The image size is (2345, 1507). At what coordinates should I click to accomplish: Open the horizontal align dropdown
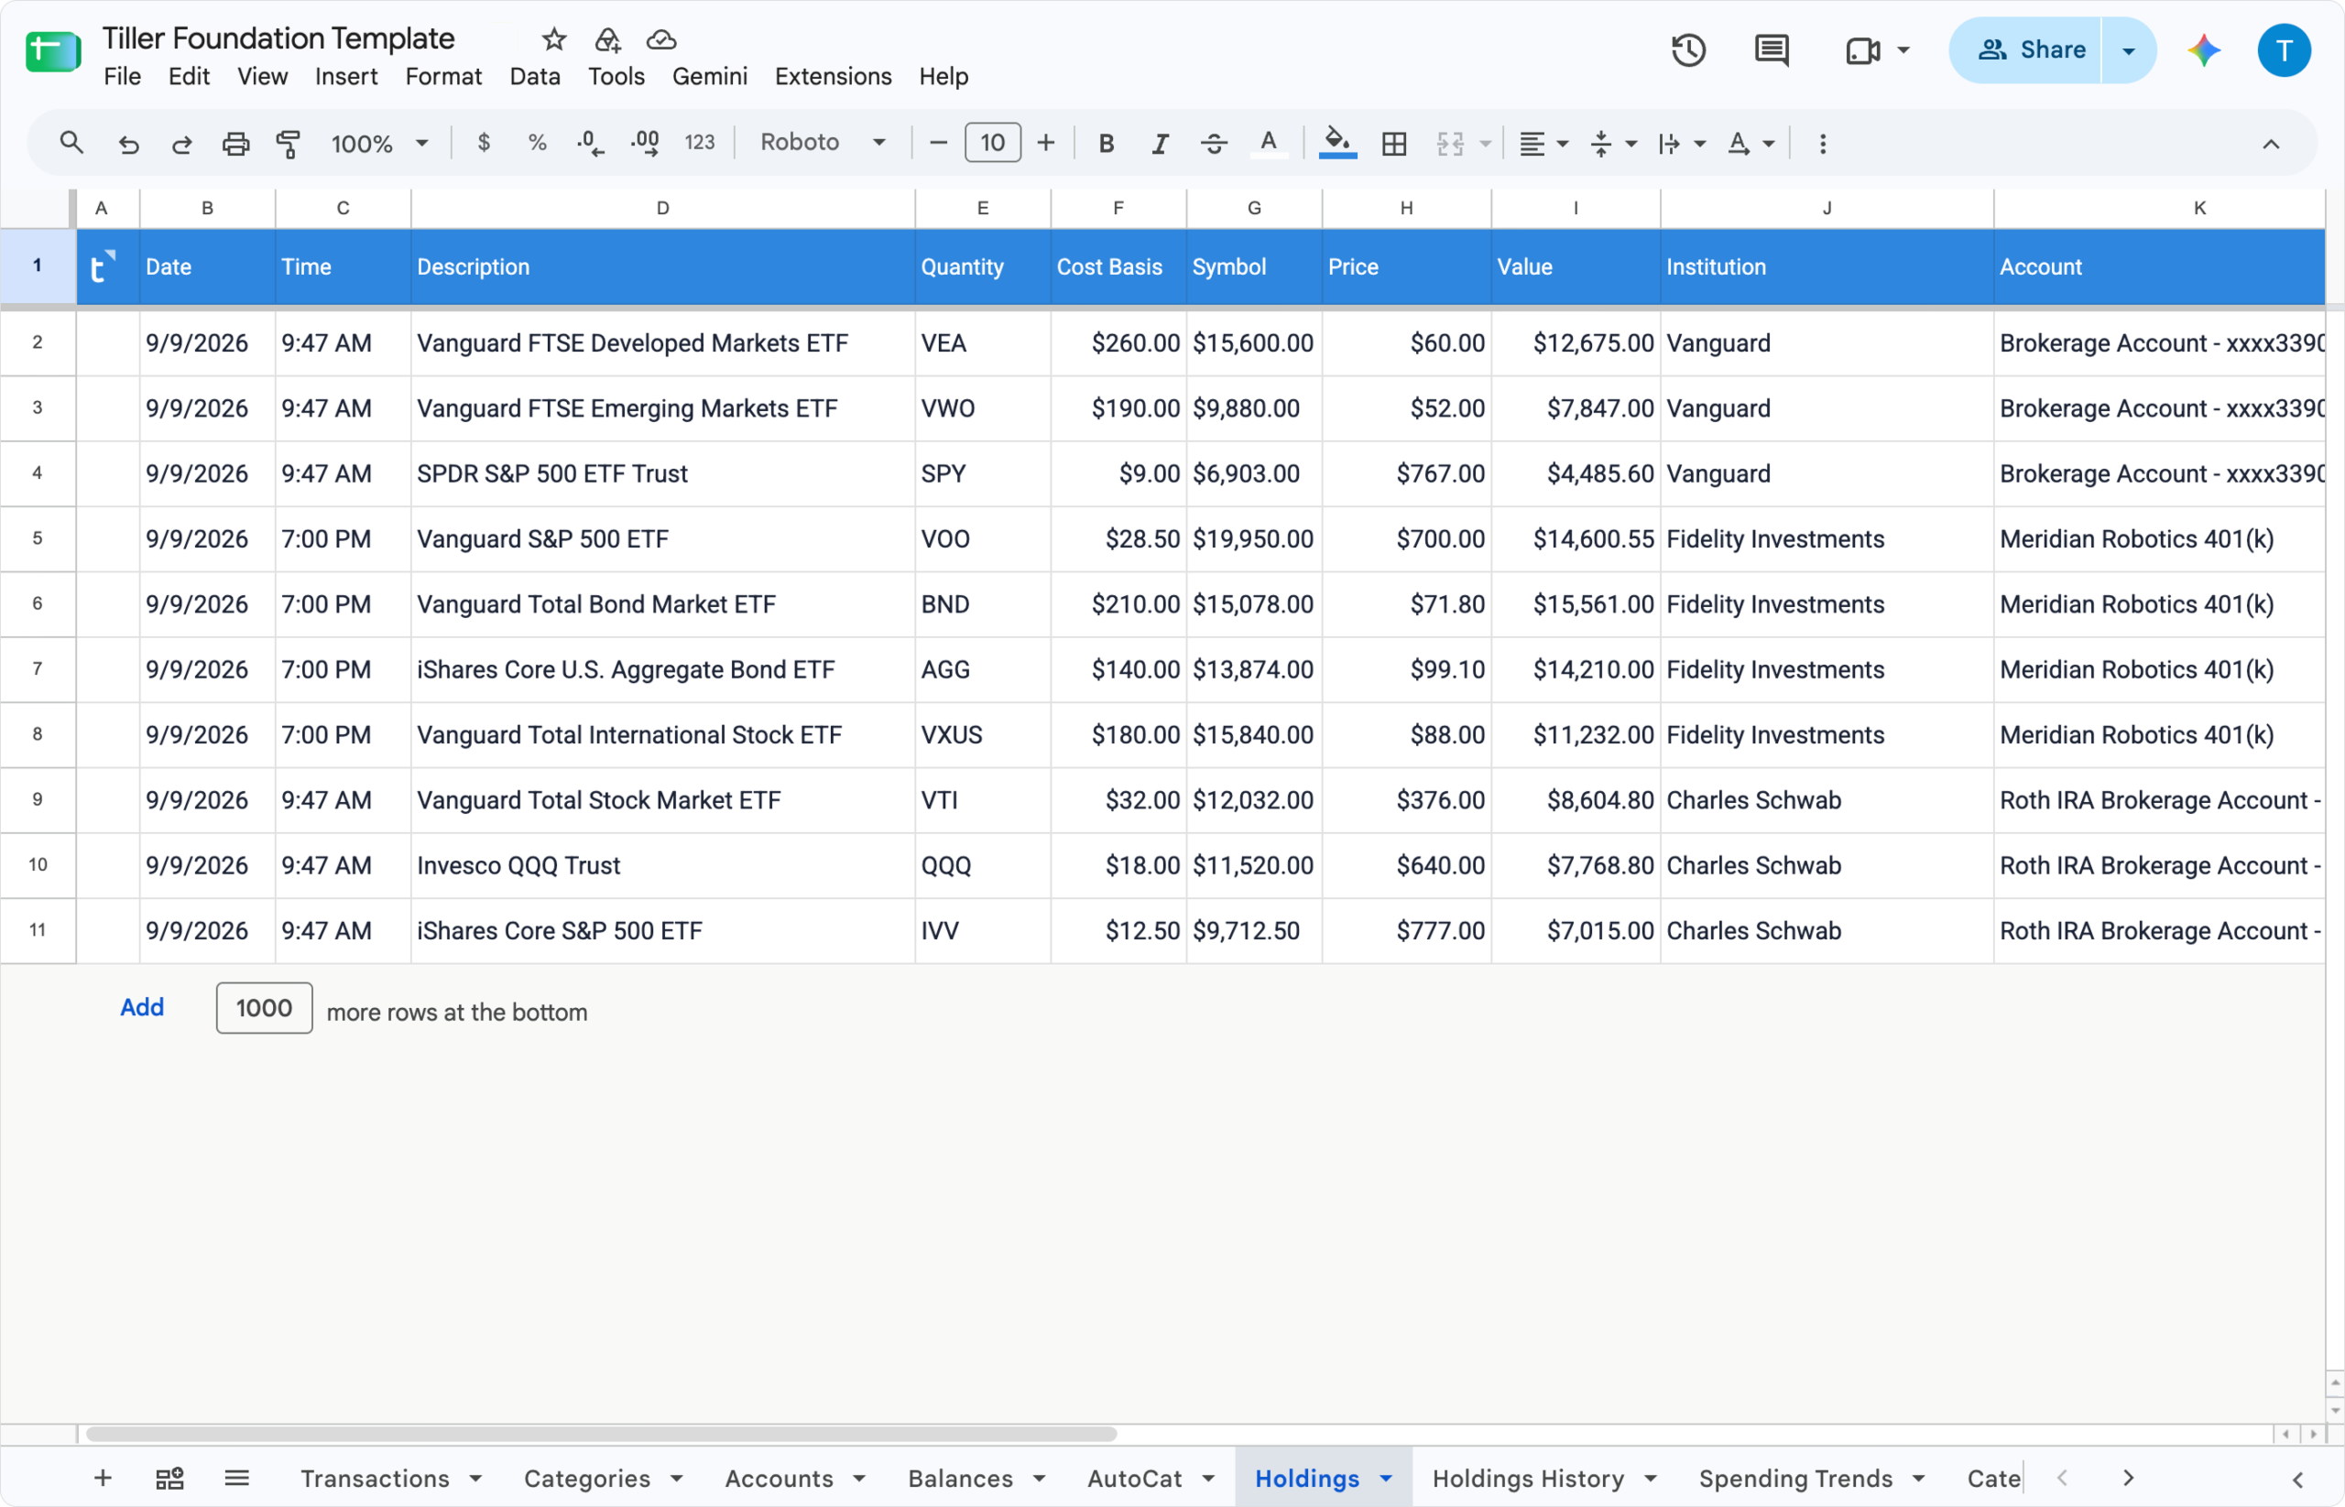point(1543,144)
